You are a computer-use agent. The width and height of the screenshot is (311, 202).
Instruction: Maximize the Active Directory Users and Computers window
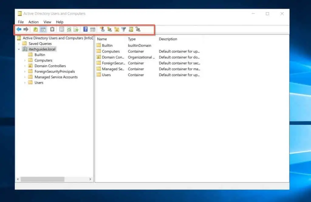tap(267, 14)
